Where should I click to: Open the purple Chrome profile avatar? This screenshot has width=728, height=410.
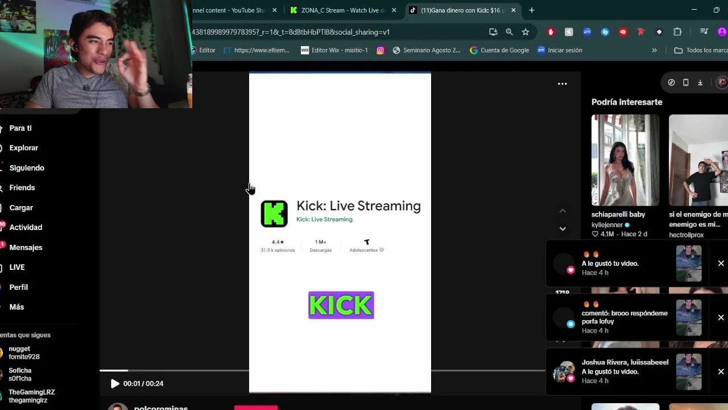(x=722, y=32)
